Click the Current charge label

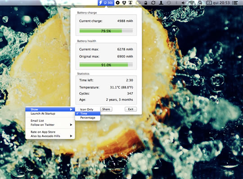91,21
